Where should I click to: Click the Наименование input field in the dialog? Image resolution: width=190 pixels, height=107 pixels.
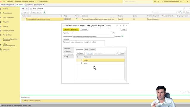(94, 36)
